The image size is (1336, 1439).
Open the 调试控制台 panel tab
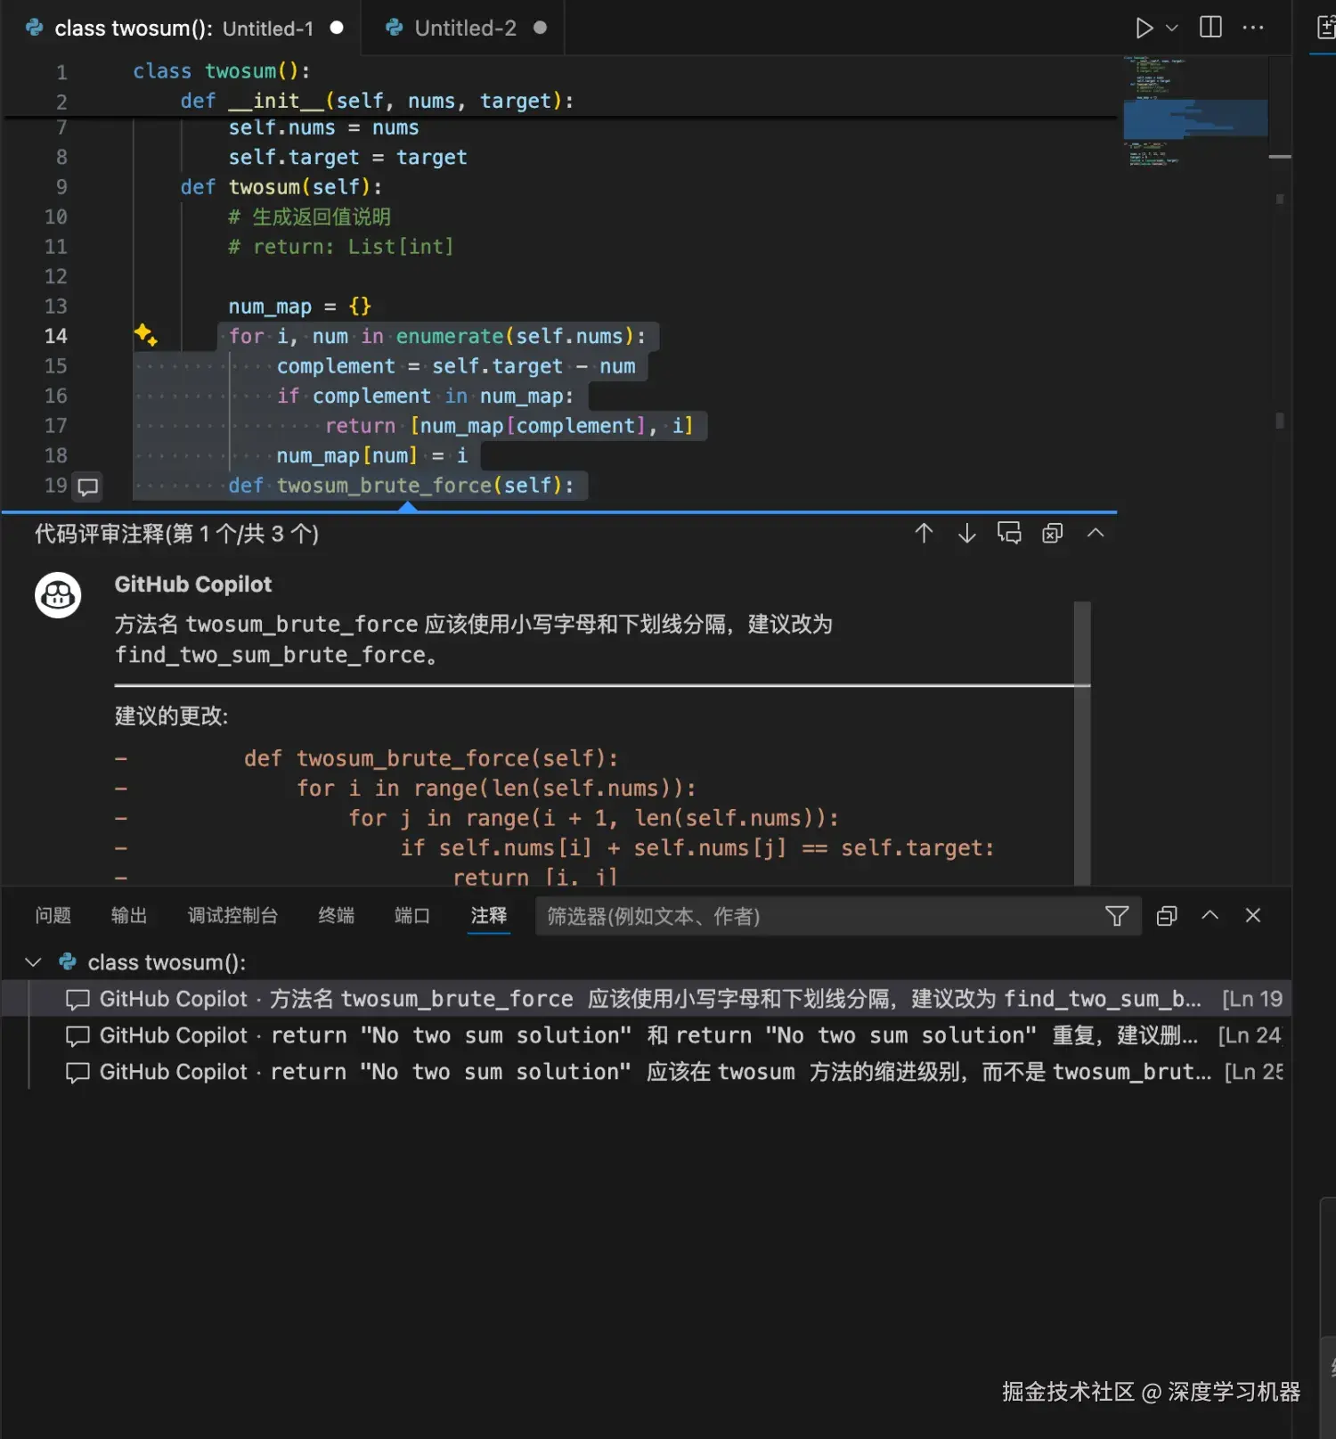(x=232, y=916)
